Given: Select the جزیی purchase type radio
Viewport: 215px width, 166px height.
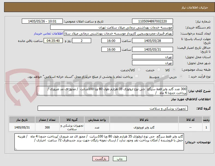Looking at the screenshot, I should pyautogui.click(x=181, y=76).
